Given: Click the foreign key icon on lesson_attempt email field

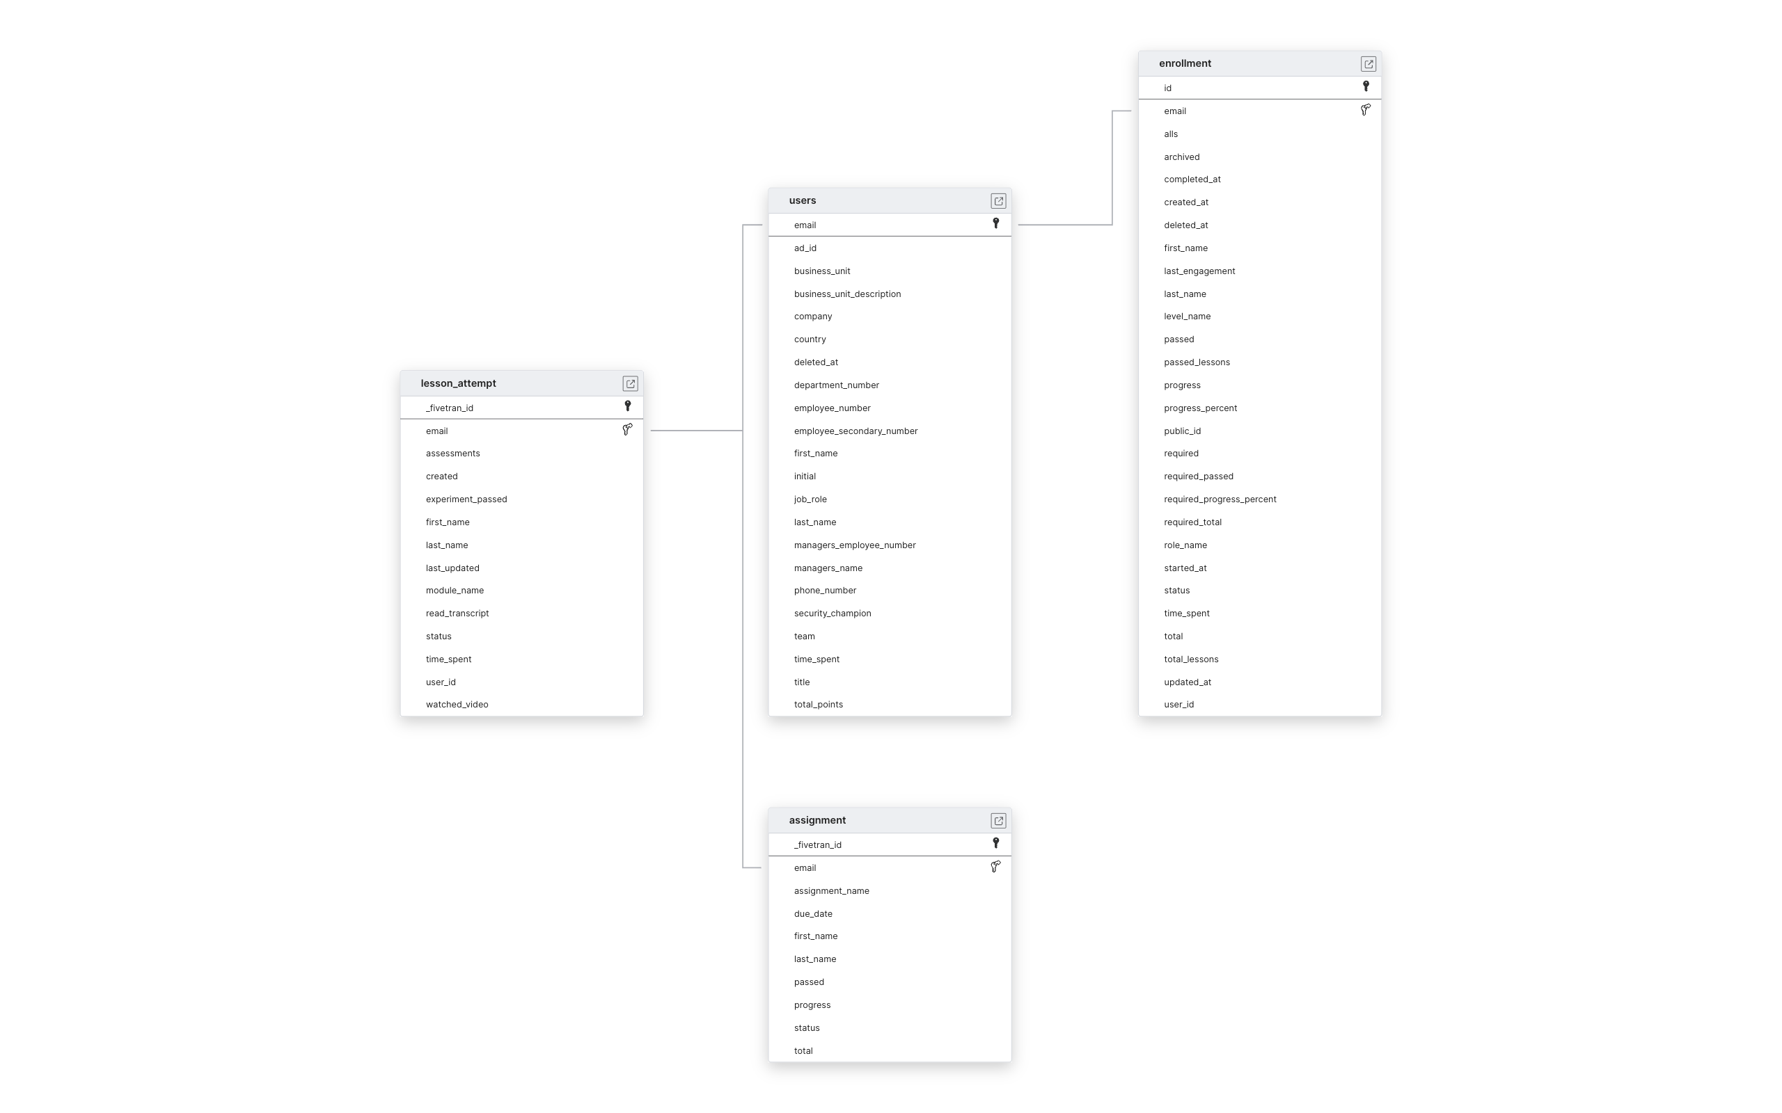Looking at the screenshot, I should (x=627, y=430).
